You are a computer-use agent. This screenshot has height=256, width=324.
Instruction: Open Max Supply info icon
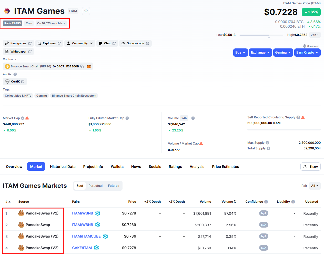coord(267,143)
